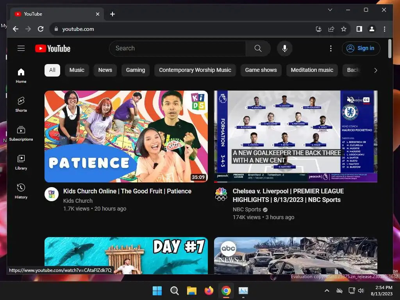Open Patience video thumbnail
Viewport: 400px width, 300px height.
126,136
